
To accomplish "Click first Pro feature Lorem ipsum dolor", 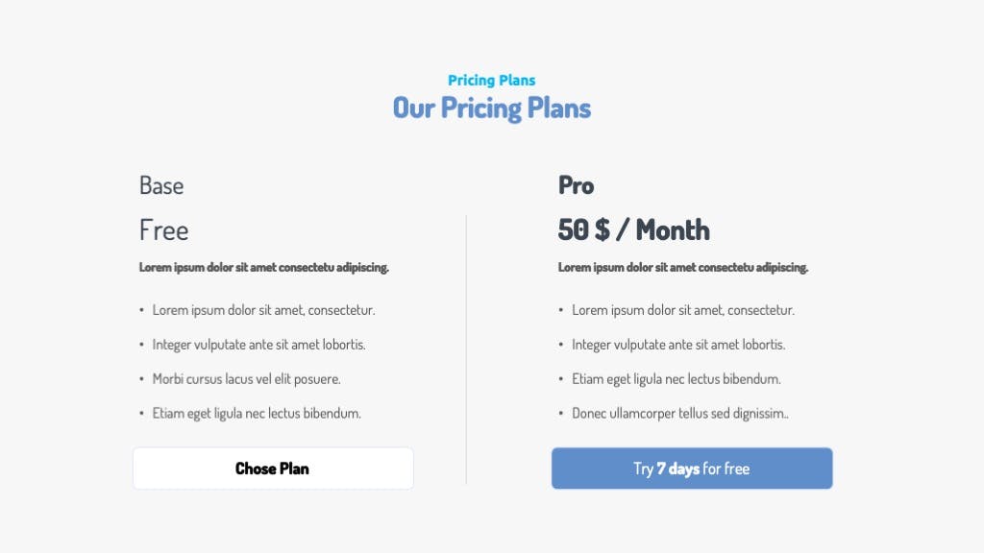I will coord(683,310).
